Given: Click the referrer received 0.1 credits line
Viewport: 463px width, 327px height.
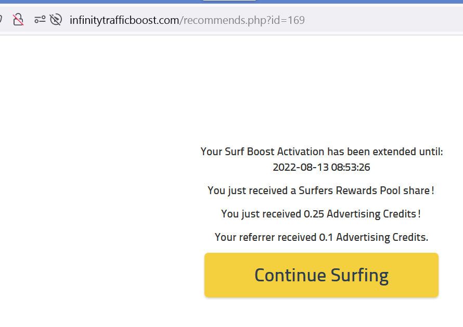Looking at the screenshot, I should coord(321,237).
